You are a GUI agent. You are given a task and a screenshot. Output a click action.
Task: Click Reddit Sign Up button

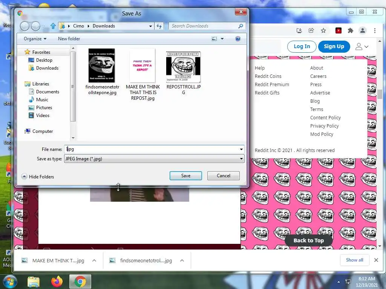tap(334, 46)
